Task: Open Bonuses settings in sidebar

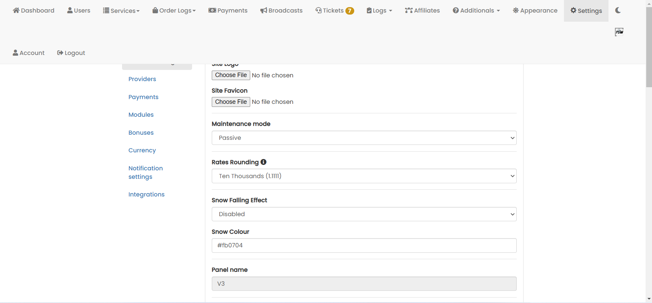Action: point(141,133)
